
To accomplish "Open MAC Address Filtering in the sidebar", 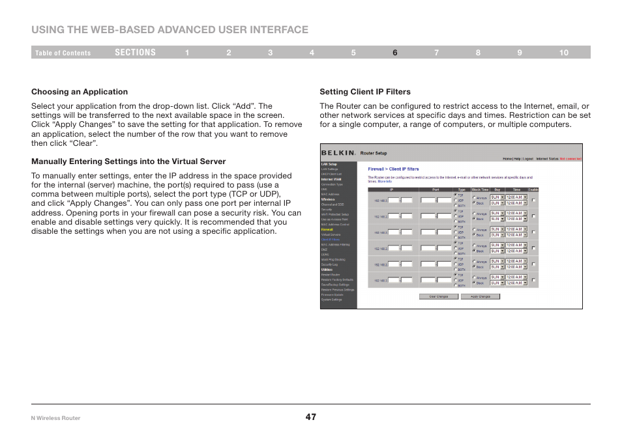I will click(x=336, y=244).
